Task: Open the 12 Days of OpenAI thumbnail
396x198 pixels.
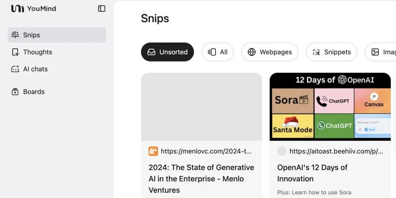Action: pyautogui.click(x=330, y=107)
